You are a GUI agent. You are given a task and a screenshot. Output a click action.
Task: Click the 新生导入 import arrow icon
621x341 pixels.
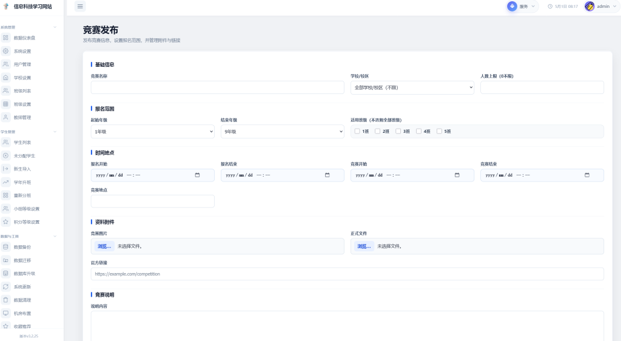tap(5, 169)
